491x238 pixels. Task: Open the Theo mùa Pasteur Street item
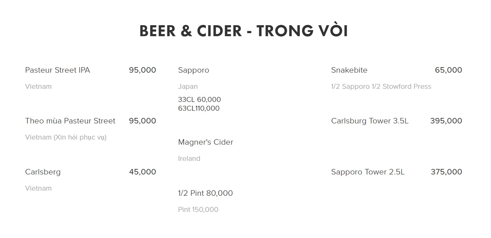70,121
